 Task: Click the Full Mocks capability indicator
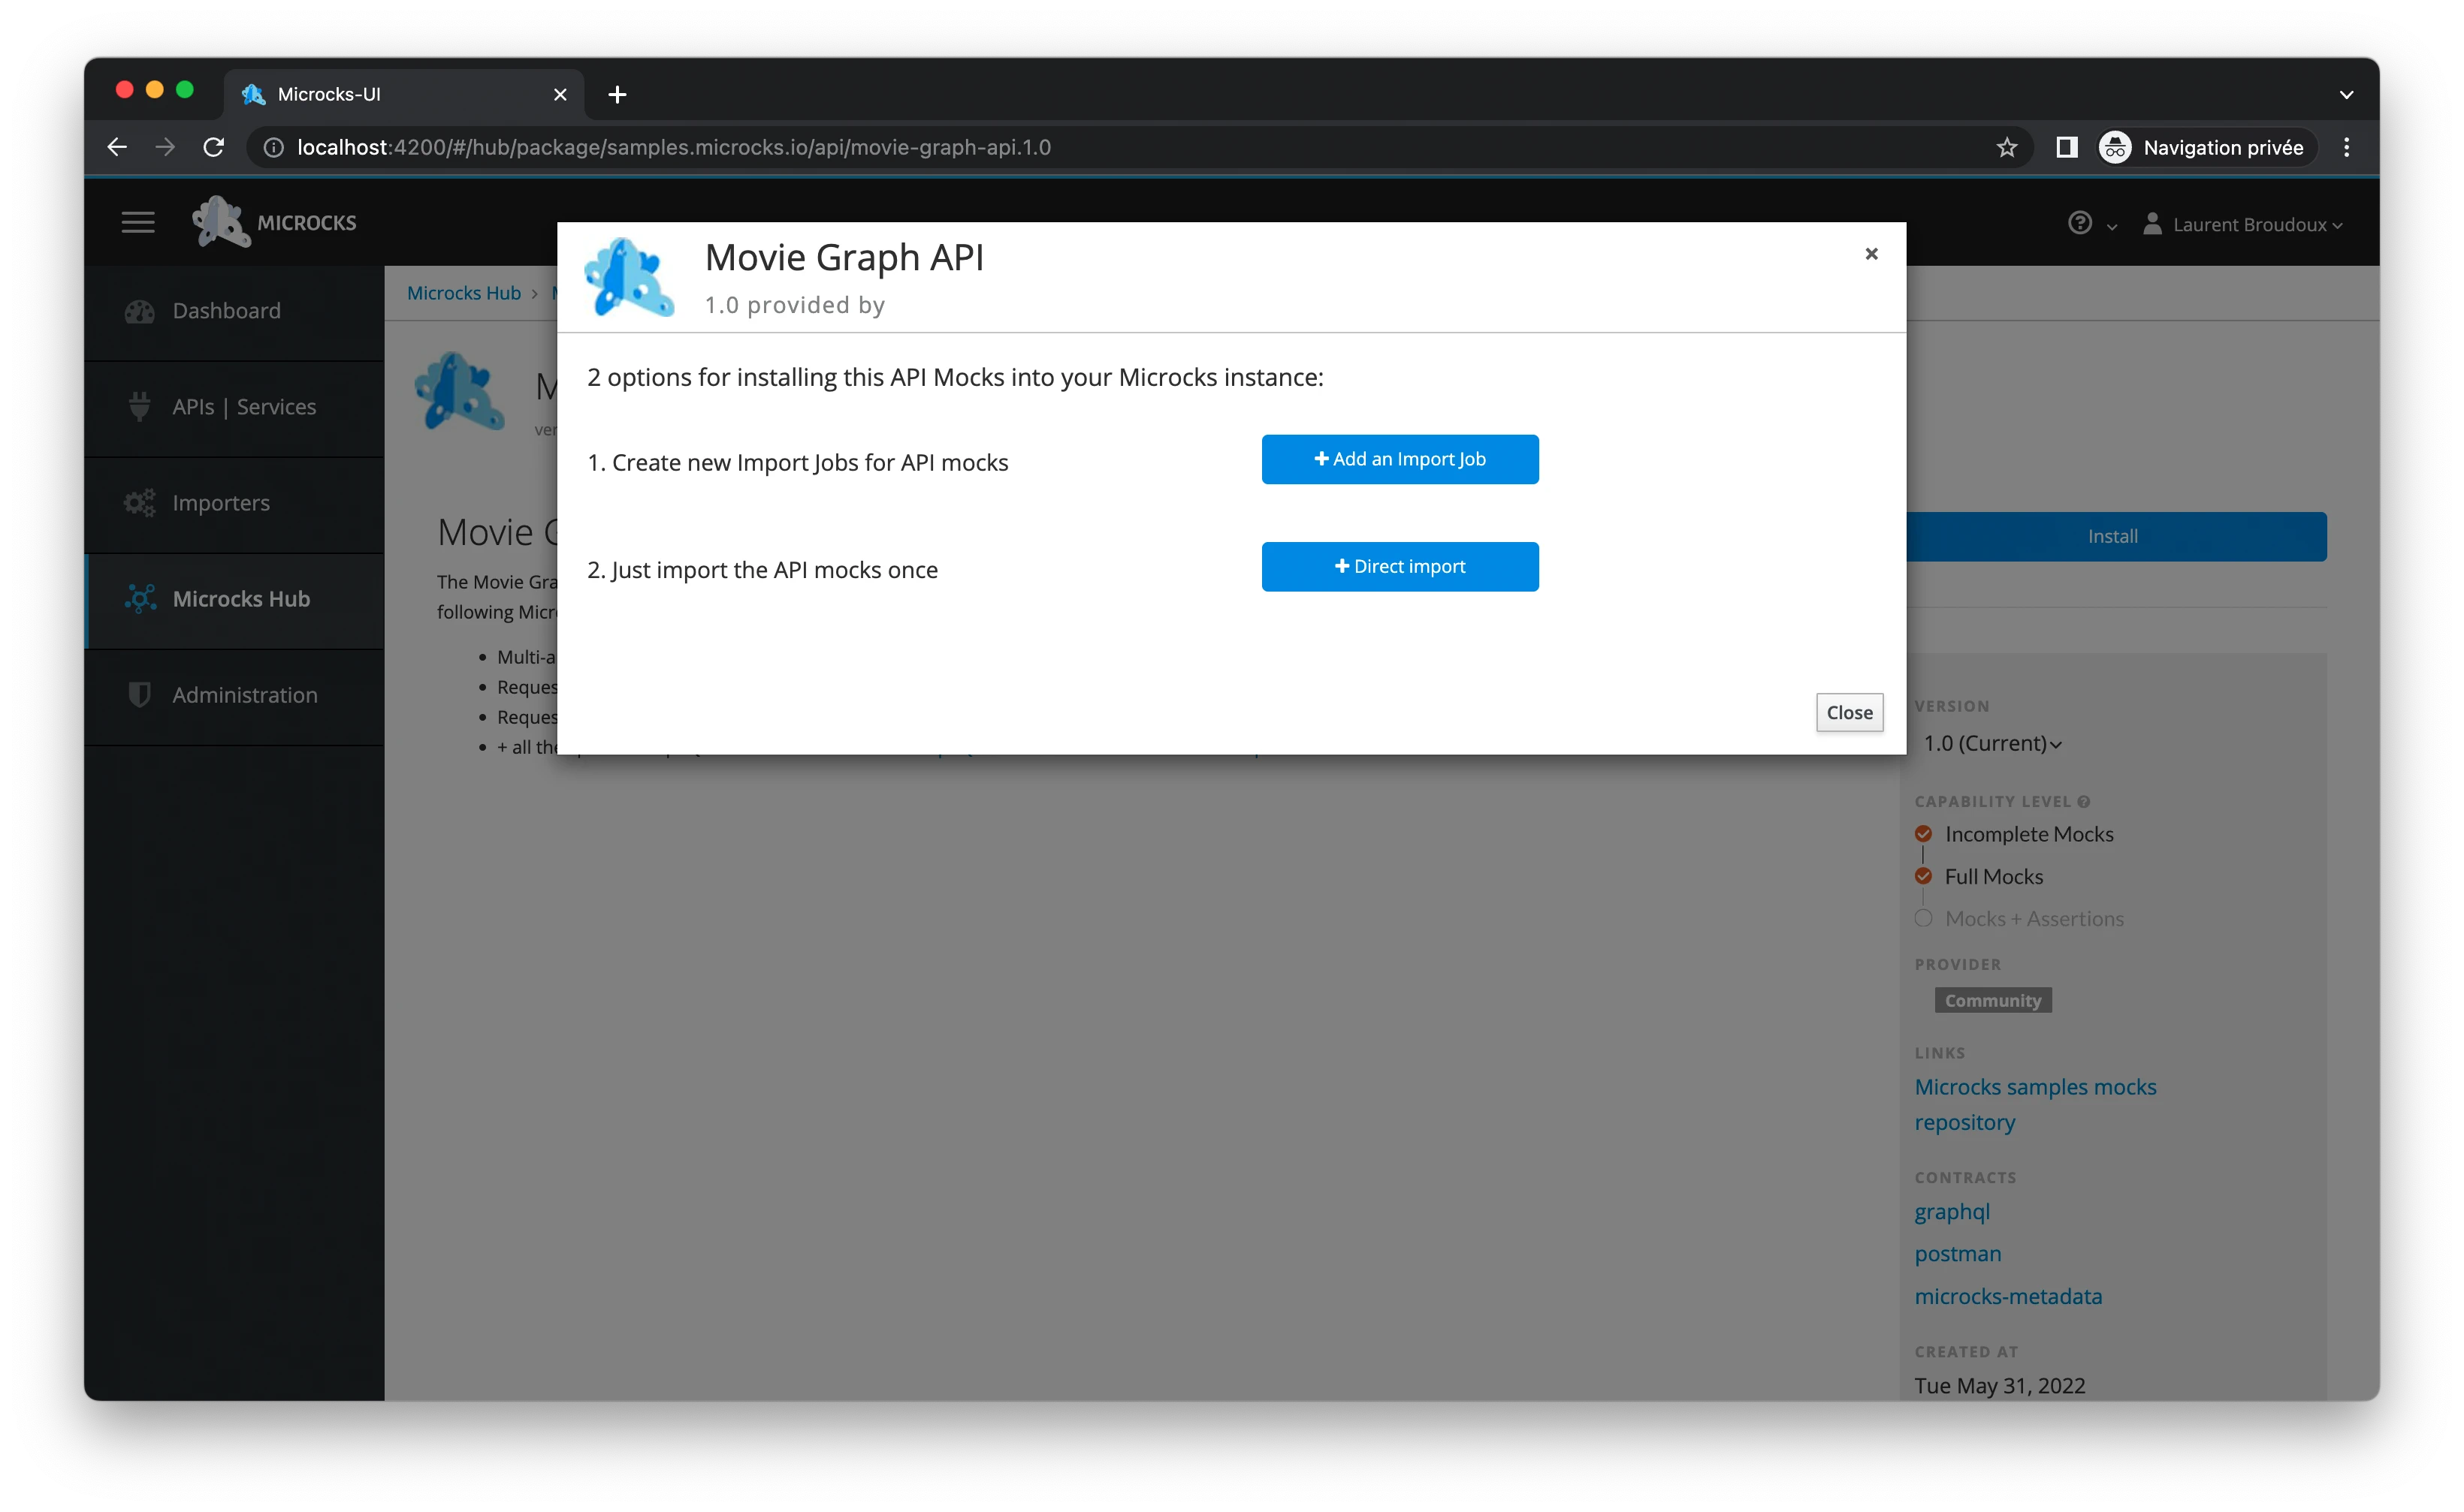click(x=1923, y=876)
